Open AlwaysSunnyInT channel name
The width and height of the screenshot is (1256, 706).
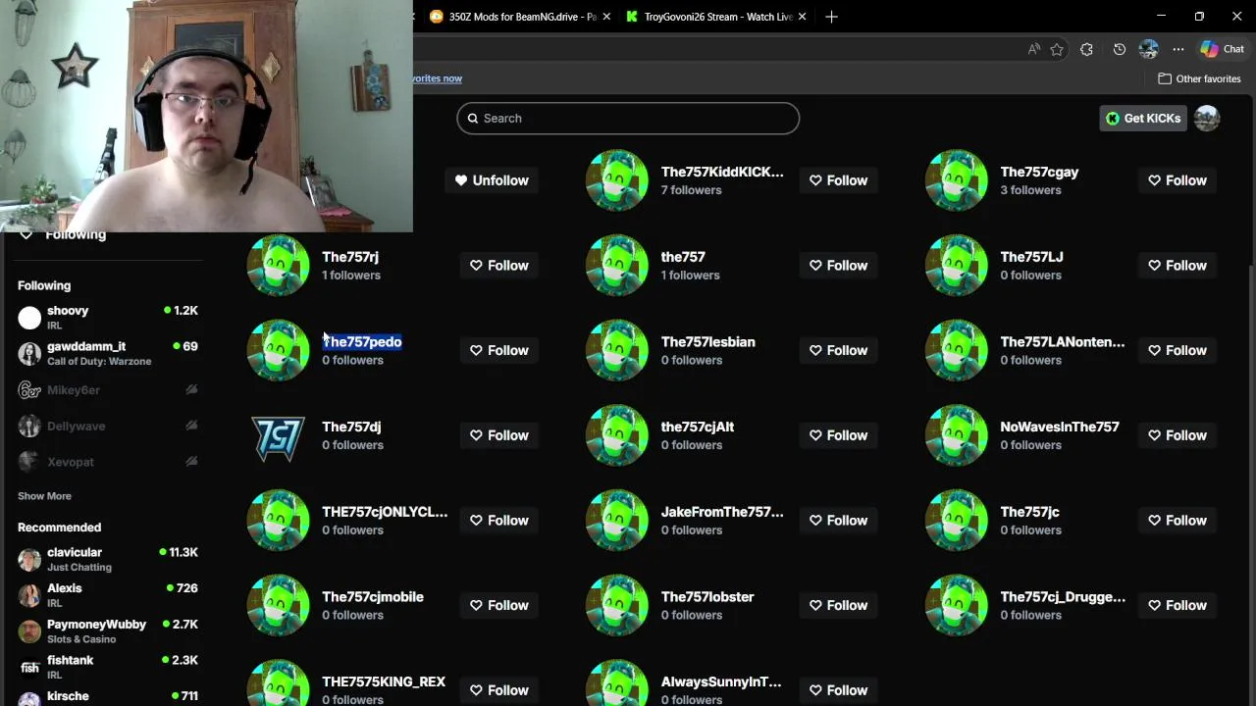721,681
